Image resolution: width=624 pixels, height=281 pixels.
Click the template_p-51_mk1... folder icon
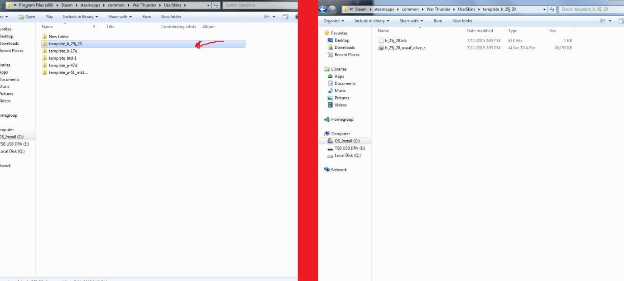pos(44,73)
